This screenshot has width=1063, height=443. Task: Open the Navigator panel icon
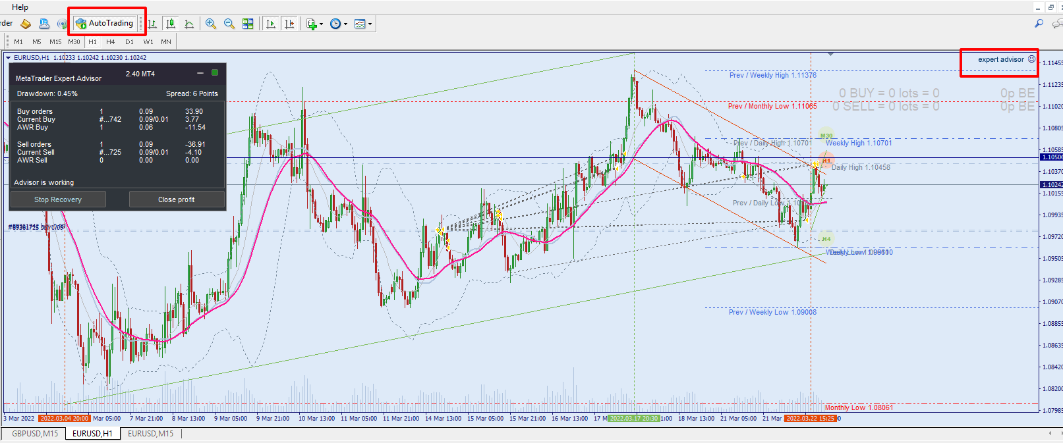(44, 24)
